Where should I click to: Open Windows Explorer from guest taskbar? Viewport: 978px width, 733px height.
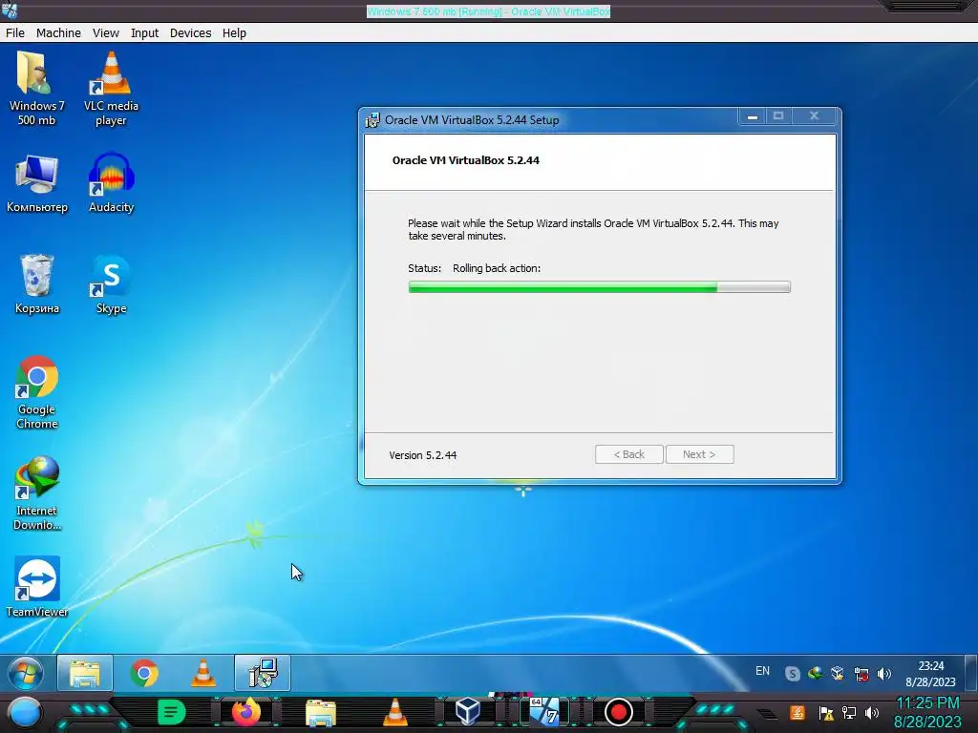point(85,673)
